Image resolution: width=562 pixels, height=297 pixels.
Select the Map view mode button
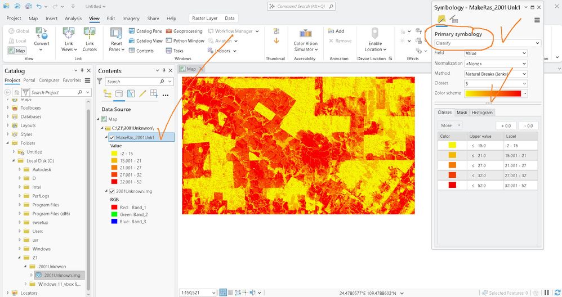[x=16, y=51]
